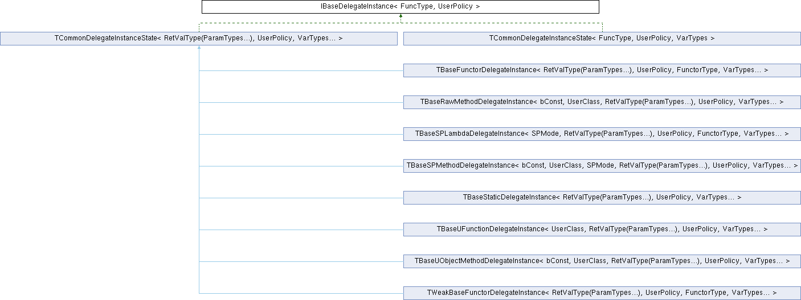
Task: Click the blue connector line left of TBaseRawMethodDelegateInstance
Action: click(301, 103)
